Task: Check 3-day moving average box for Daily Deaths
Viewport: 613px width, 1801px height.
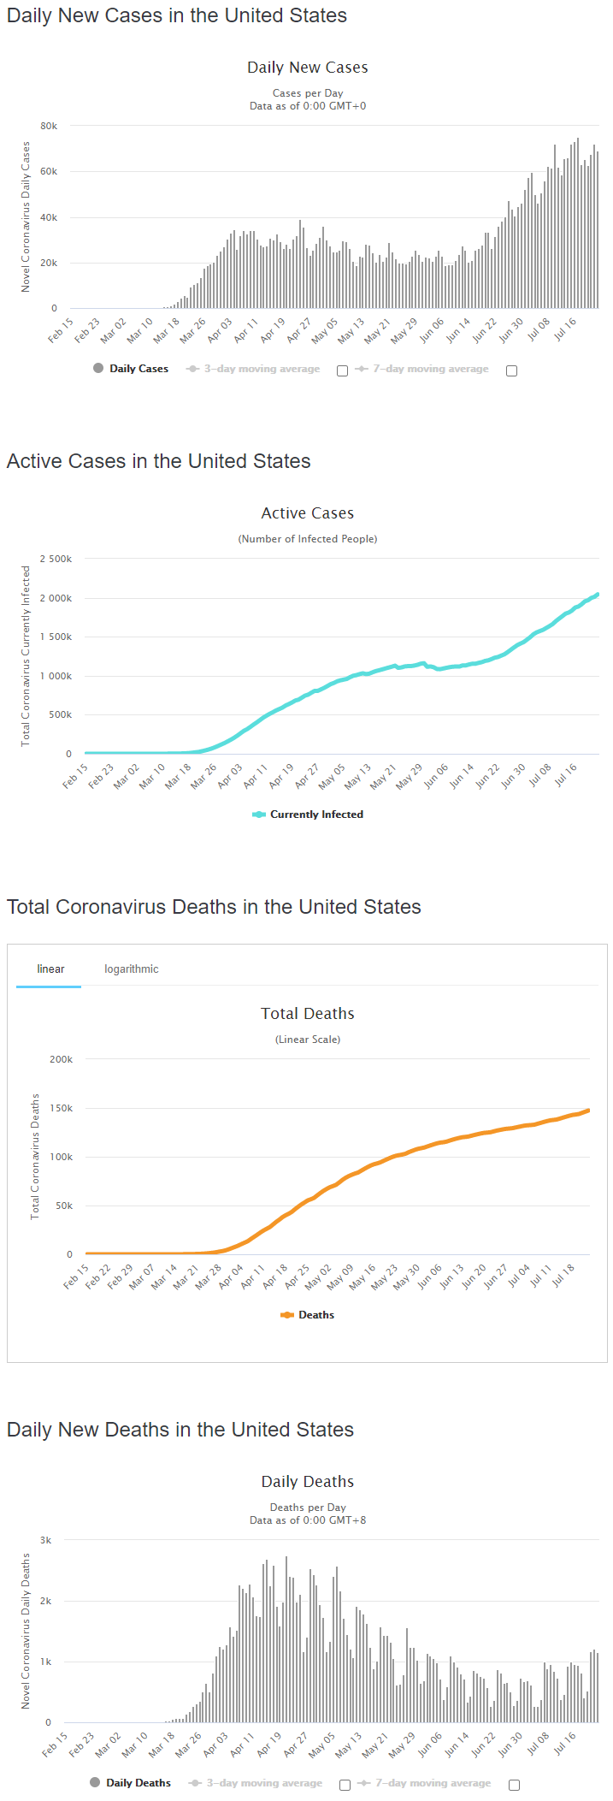Action: [x=345, y=1785]
